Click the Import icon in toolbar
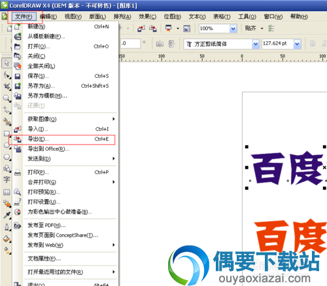This screenshot has width=327, height=286. (x=141, y=28)
